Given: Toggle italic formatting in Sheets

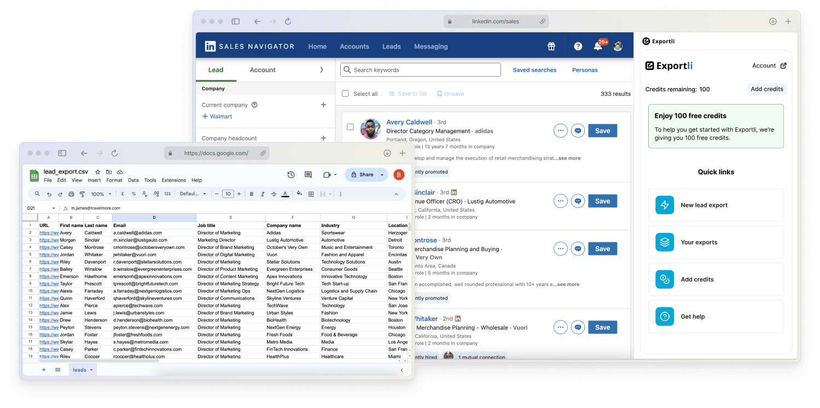Looking at the screenshot, I should pyautogui.click(x=263, y=194).
